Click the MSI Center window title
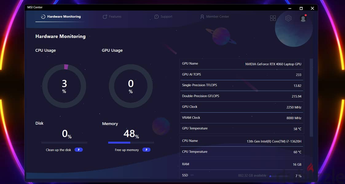This screenshot has width=345, height=184. point(35,7)
